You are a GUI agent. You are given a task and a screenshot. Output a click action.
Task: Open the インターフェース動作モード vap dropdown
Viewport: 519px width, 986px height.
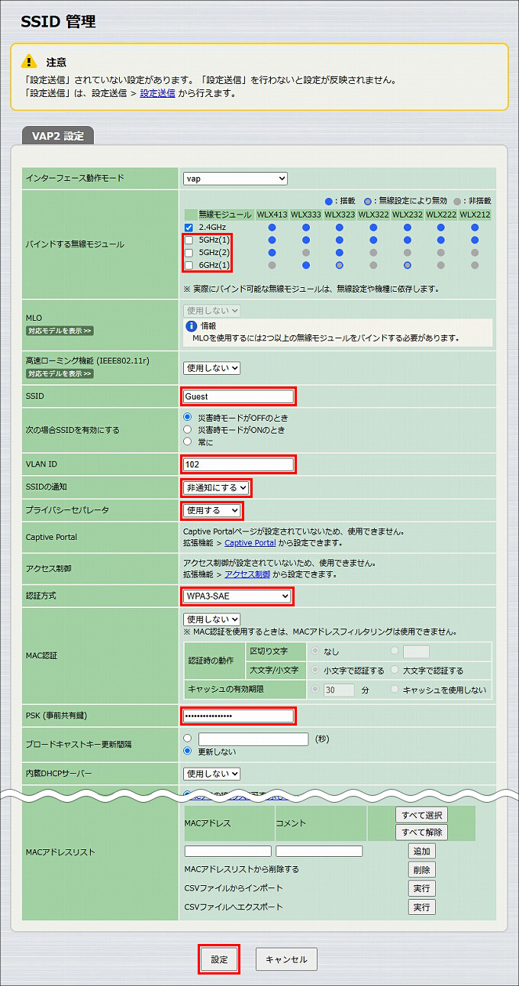tap(235, 179)
